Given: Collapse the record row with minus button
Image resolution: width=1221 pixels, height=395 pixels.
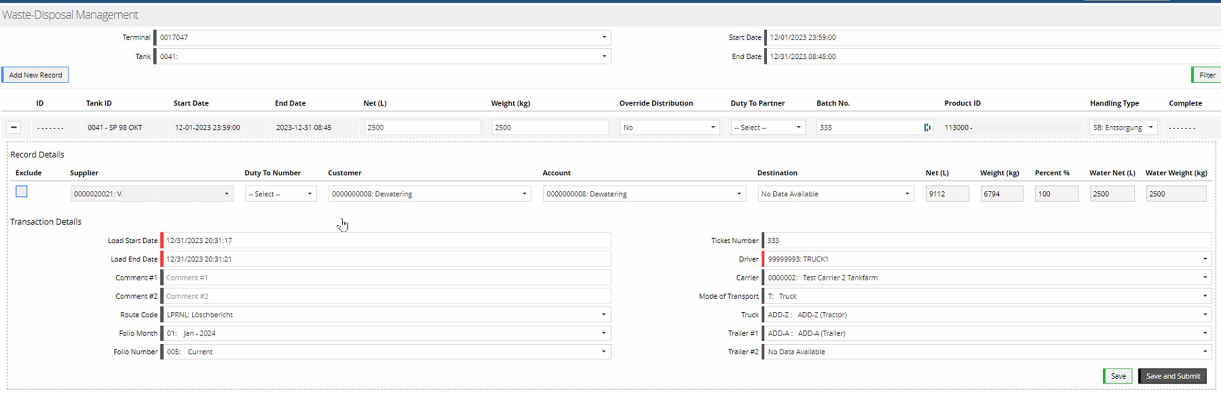Looking at the screenshot, I should (14, 128).
